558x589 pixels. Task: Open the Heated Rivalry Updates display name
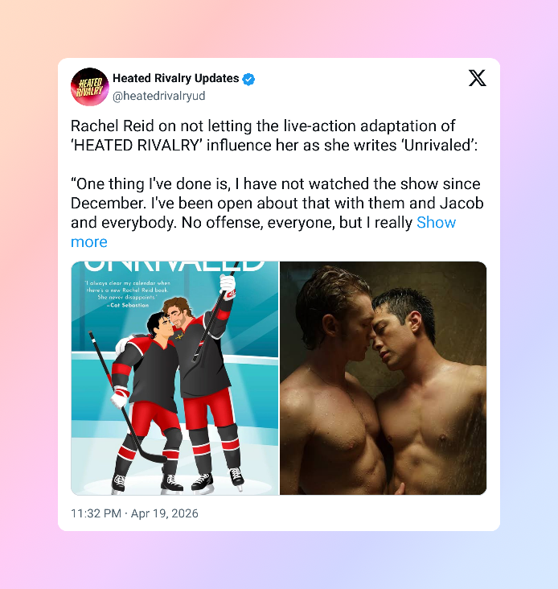point(175,78)
